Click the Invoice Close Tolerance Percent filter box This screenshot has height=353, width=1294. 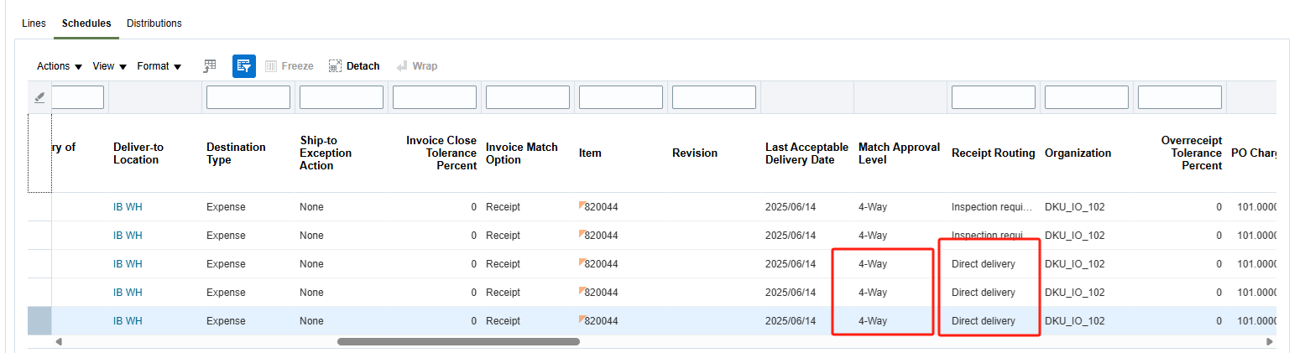(435, 97)
